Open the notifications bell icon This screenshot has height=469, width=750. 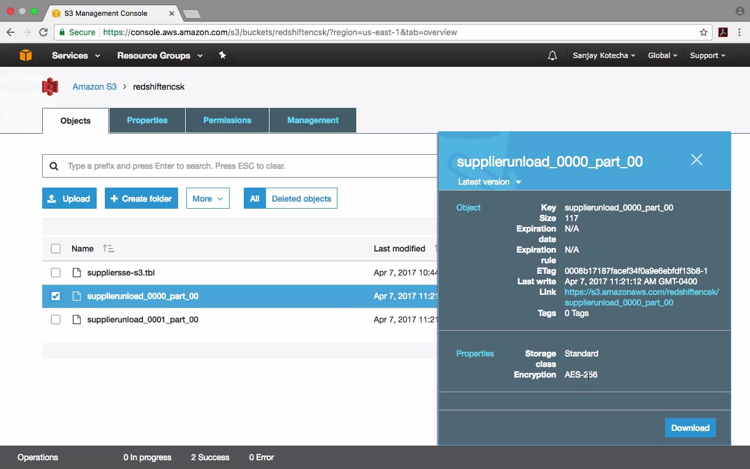(552, 56)
